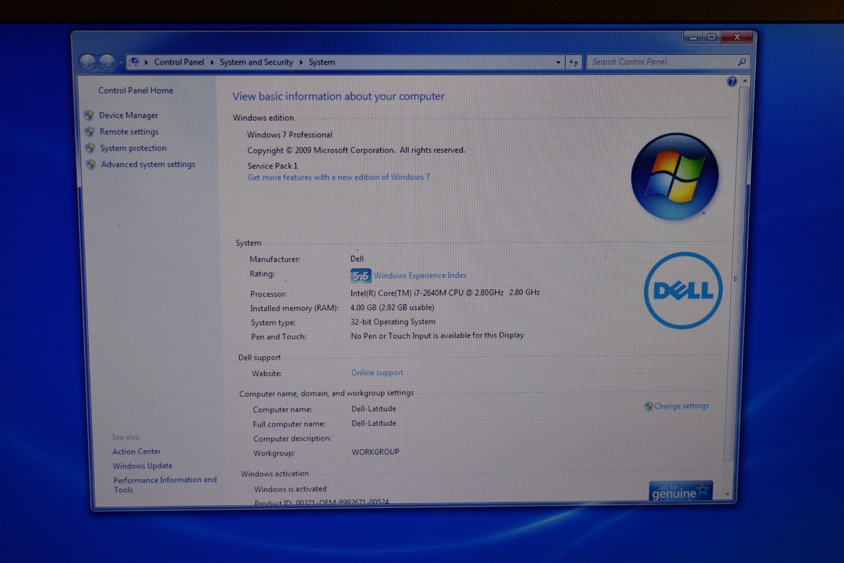The width and height of the screenshot is (844, 563).
Task: Click the processor value i7-2640M text
Action: 445,292
